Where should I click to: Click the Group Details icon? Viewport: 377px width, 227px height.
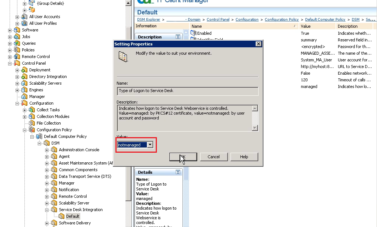click(x=32, y=3)
